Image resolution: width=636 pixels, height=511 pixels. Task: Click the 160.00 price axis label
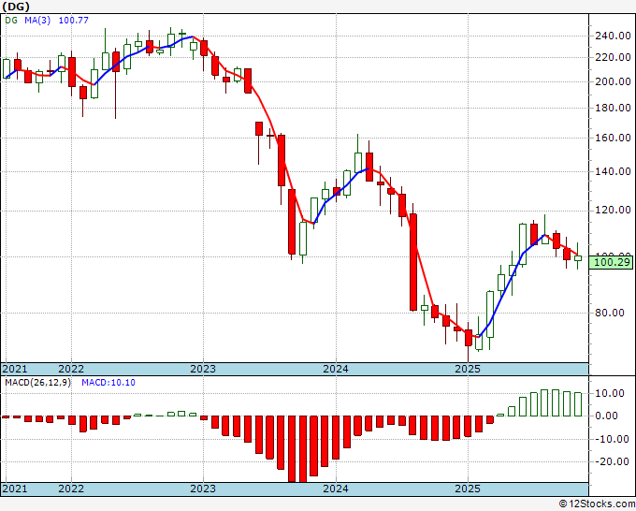[x=613, y=138]
